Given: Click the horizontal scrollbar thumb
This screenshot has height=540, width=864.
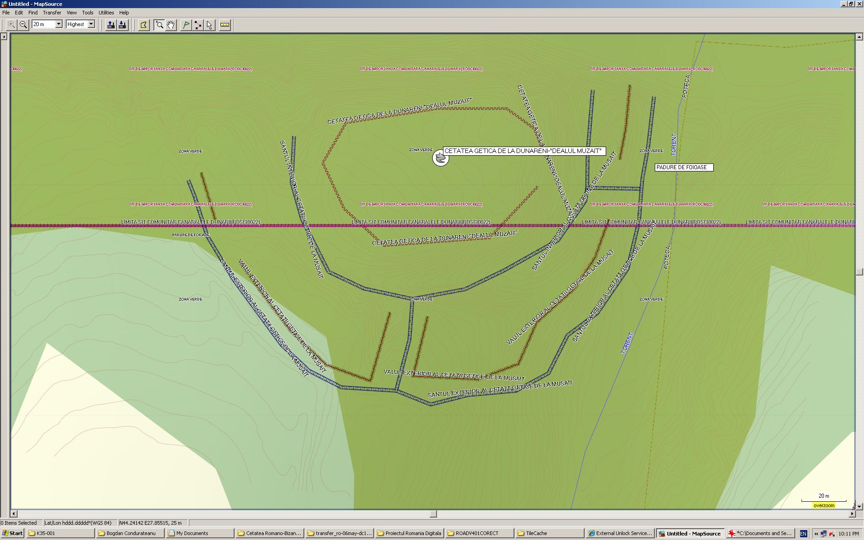Looking at the screenshot, I should 433,513.
